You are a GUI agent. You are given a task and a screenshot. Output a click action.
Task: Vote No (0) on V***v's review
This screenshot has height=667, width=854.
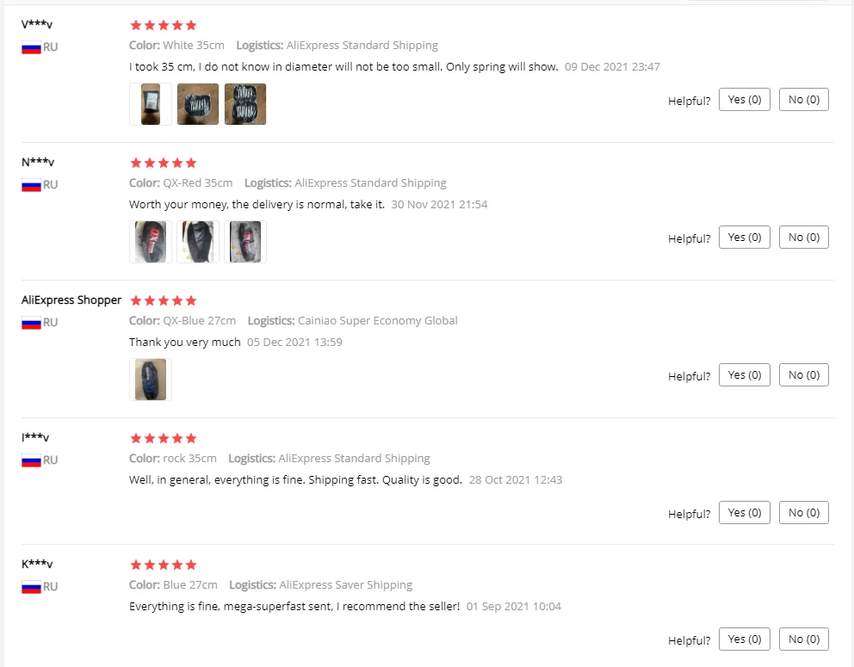[803, 100]
